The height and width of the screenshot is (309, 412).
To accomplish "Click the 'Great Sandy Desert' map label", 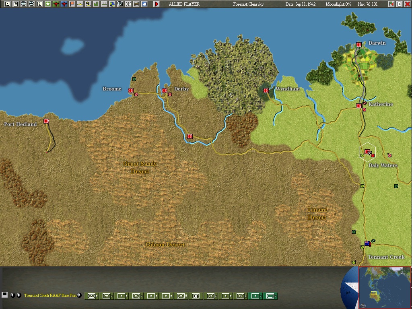I will coord(140,167).
